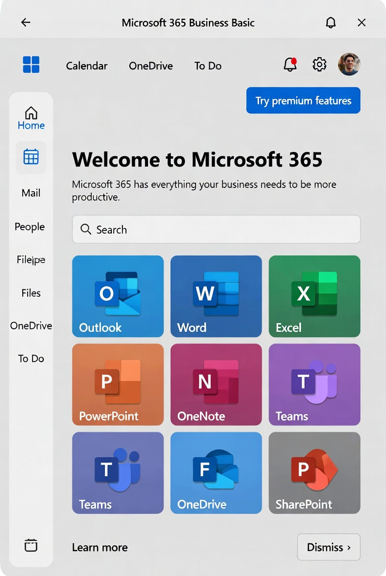Open OneDrive in the sidebar

(31, 326)
